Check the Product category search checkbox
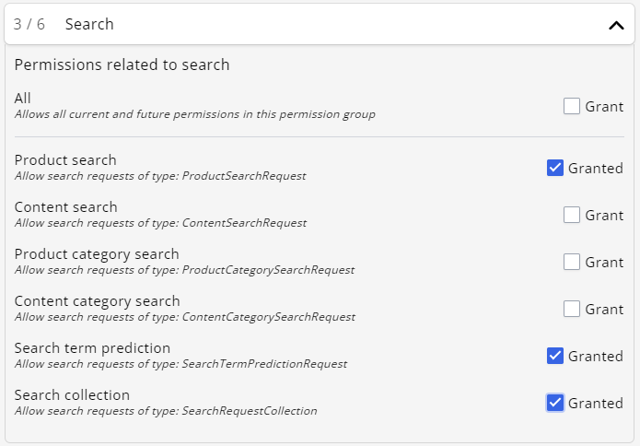640x446 pixels. coord(572,262)
